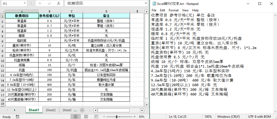
Task: Open Insert Function fx icon
Action: pos(59,3)
